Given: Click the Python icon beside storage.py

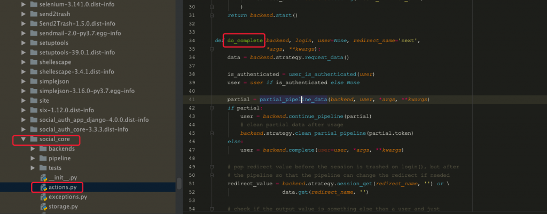Looking at the screenshot, I should [45, 207].
